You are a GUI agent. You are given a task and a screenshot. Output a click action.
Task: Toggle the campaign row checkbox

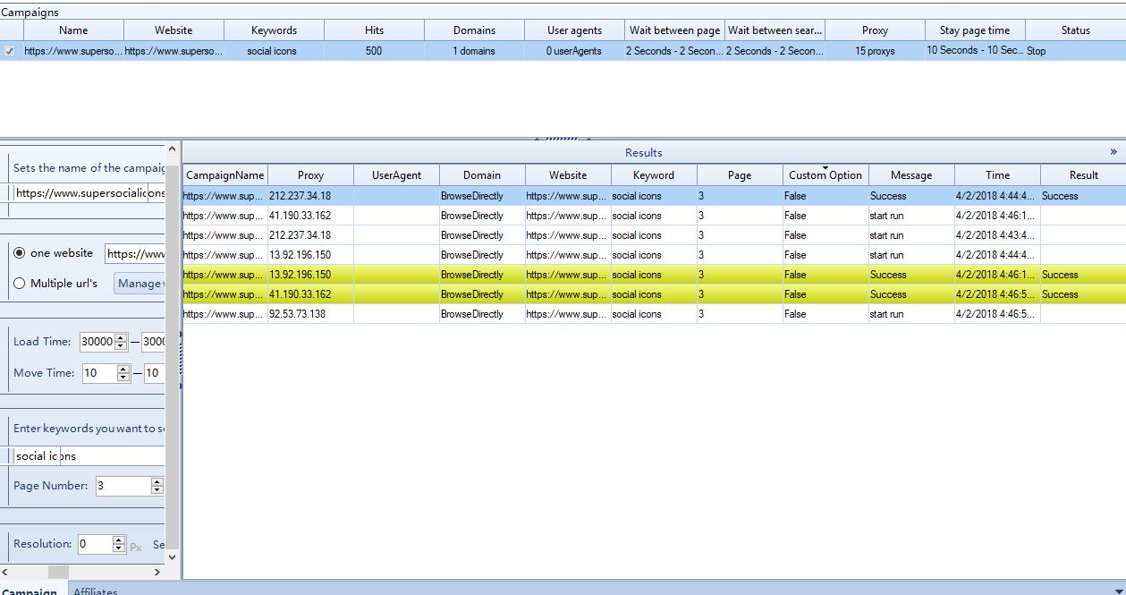pos(10,51)
